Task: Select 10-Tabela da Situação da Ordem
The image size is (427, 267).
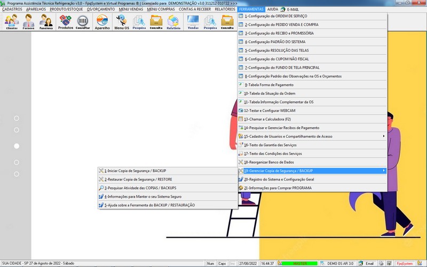Action: (x=312, y=93)
